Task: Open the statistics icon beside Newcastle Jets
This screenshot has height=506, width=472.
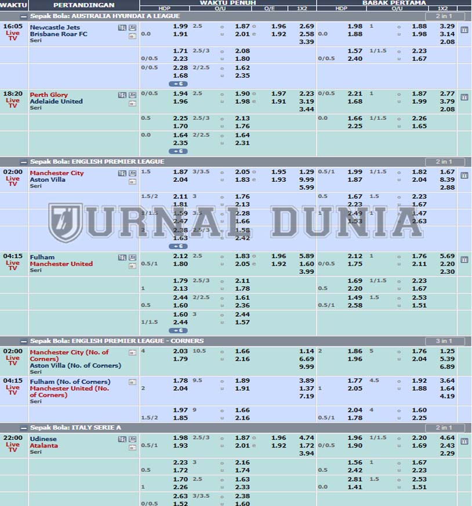Action: [x=122, y=28]
